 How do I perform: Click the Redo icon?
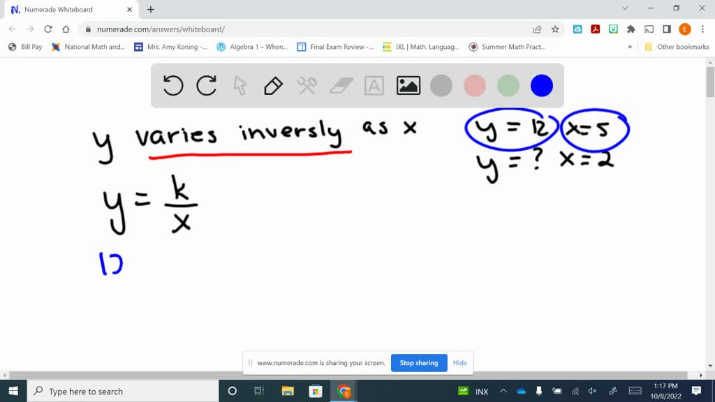206,85
